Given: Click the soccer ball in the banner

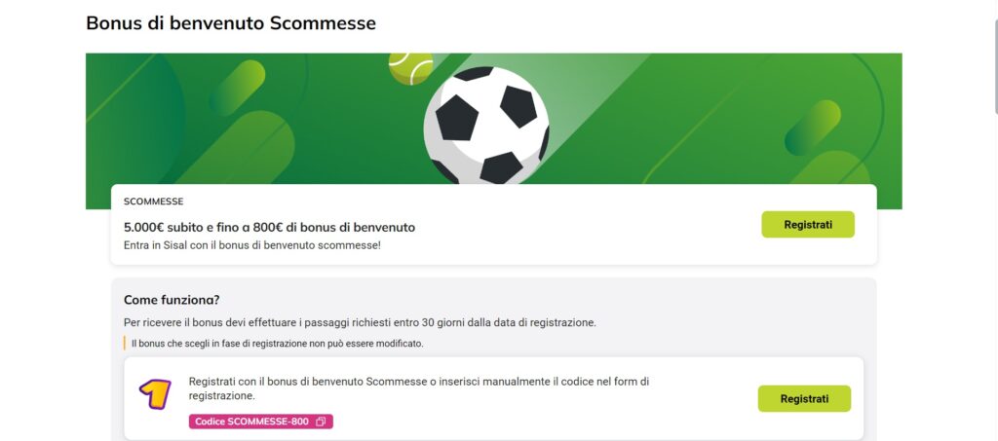Looking at the screenshot, I should [486, 126].
